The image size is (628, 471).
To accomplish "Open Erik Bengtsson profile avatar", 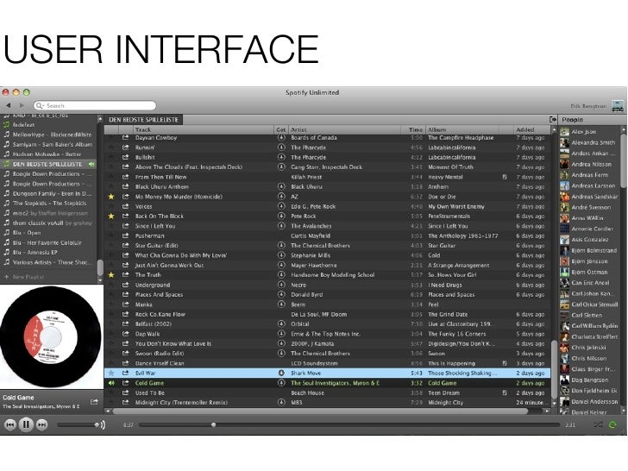I will click(x=618, y=106).
